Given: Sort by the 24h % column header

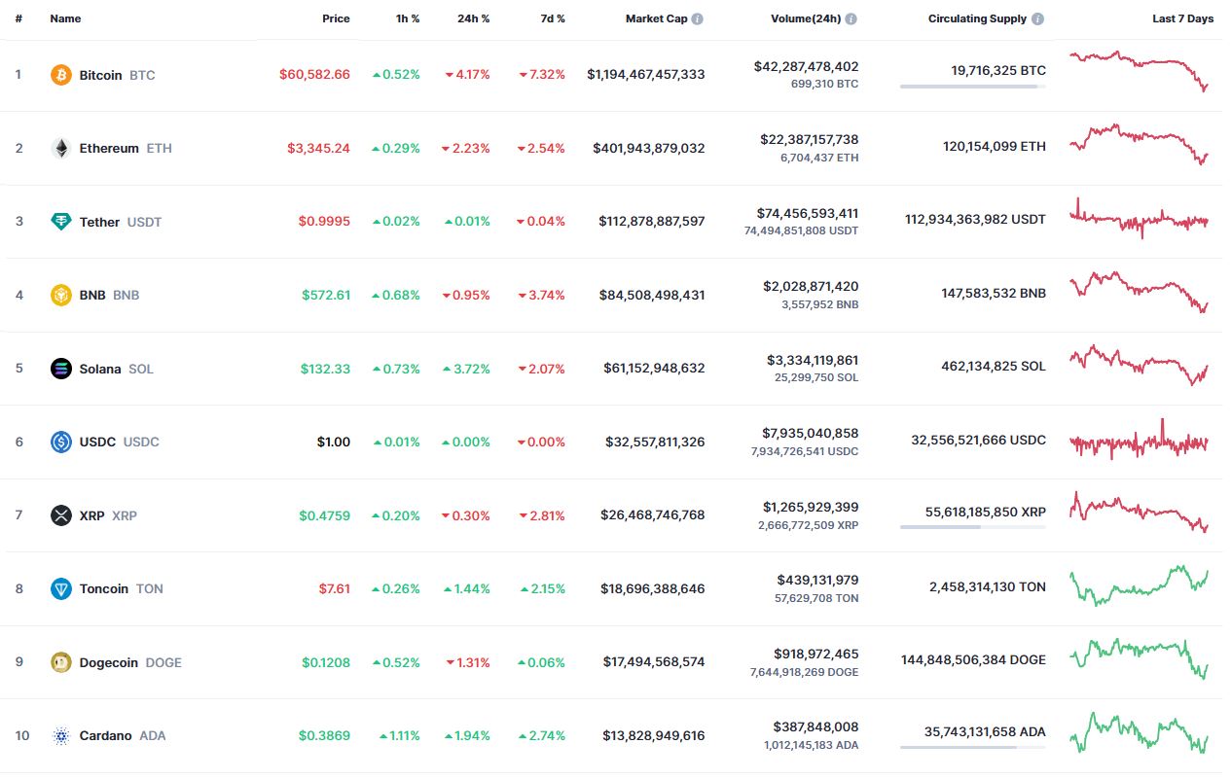Looking at the screenshot, I should 473,18.
